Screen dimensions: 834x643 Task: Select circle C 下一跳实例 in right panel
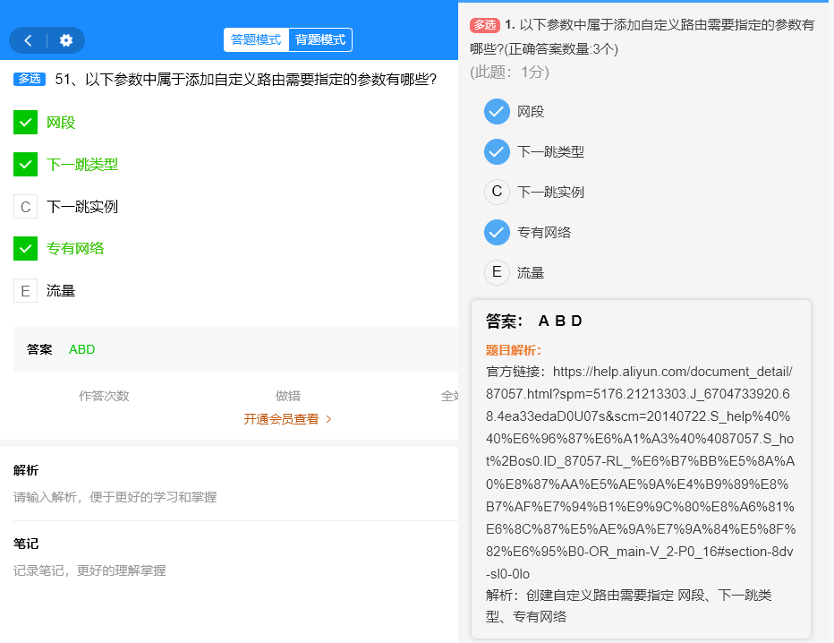497,192
